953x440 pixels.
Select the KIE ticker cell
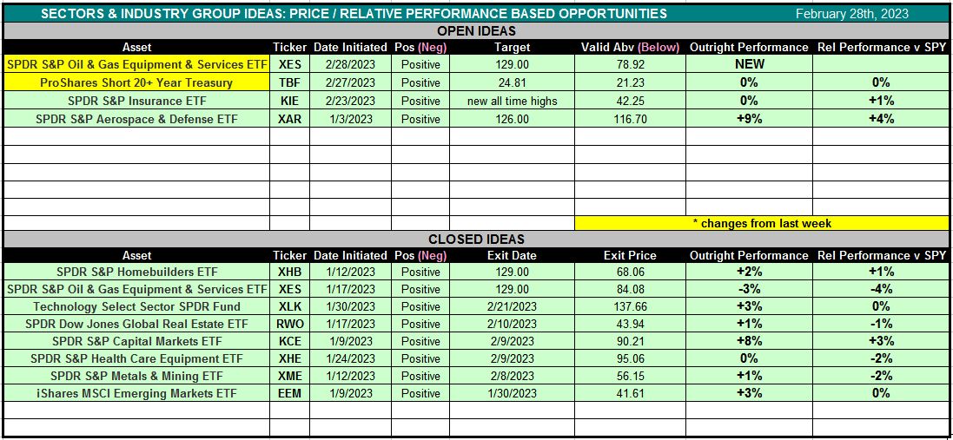289,101
